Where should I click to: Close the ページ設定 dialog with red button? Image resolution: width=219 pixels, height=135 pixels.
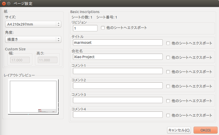4,3
